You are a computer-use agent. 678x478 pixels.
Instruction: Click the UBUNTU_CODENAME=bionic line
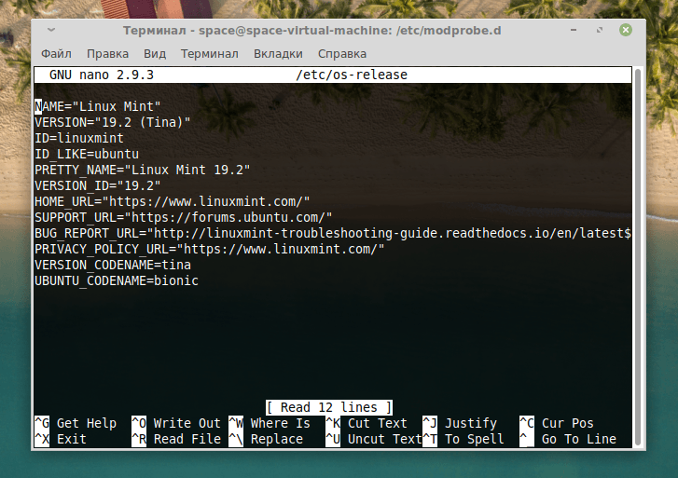[117, 280]
